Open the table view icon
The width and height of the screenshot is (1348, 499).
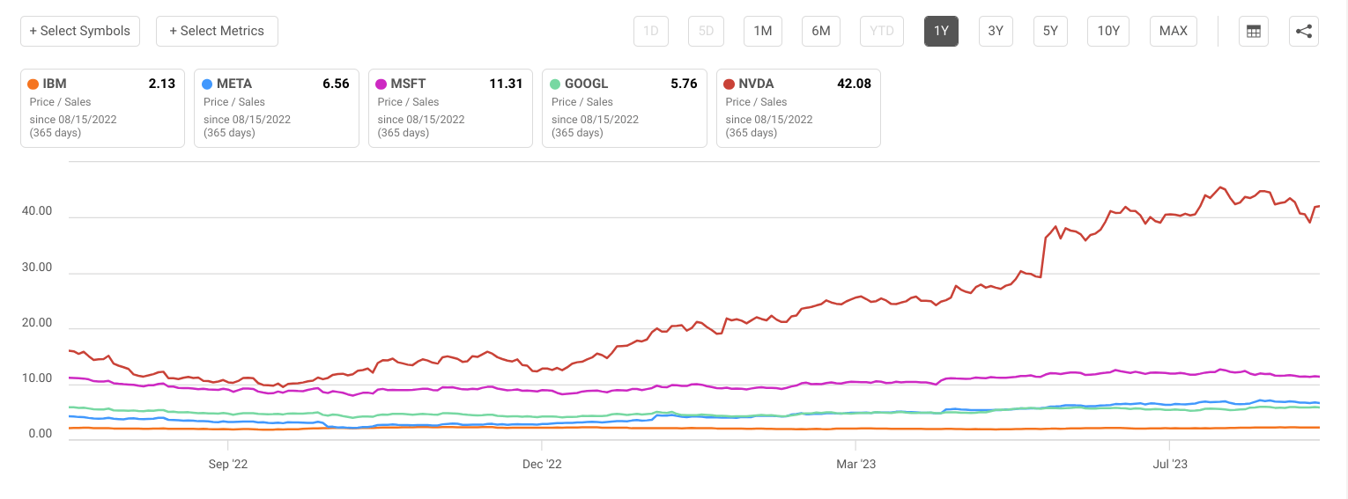[x=1254, y=31]
